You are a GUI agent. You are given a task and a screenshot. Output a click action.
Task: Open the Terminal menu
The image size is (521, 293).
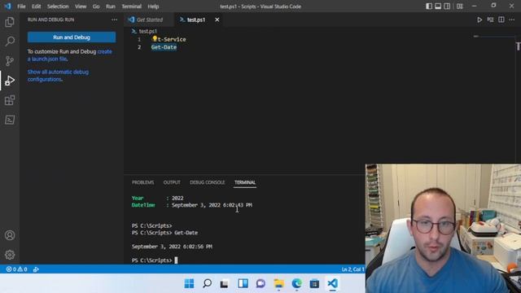tap(132, 7)
